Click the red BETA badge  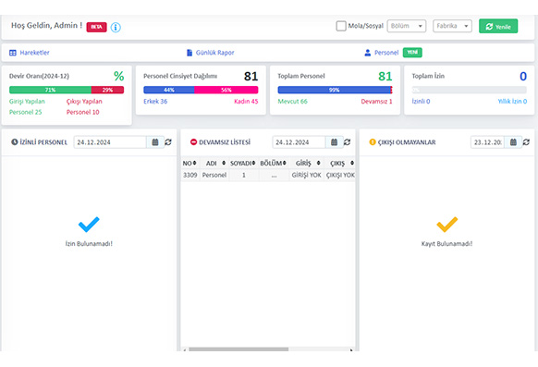pyautogui.click(x=96, y=27)
